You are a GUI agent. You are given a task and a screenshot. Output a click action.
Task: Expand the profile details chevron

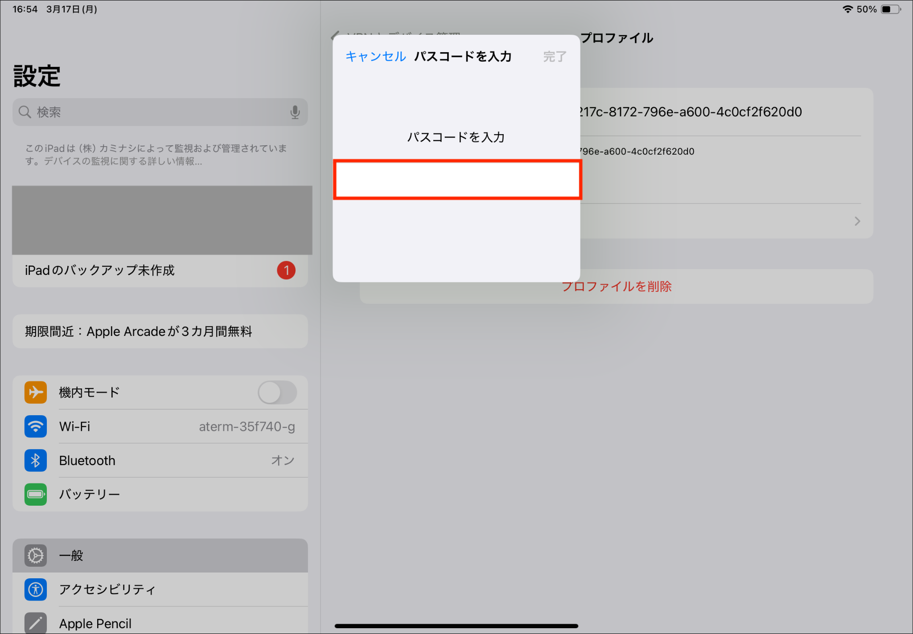point(857,221)
